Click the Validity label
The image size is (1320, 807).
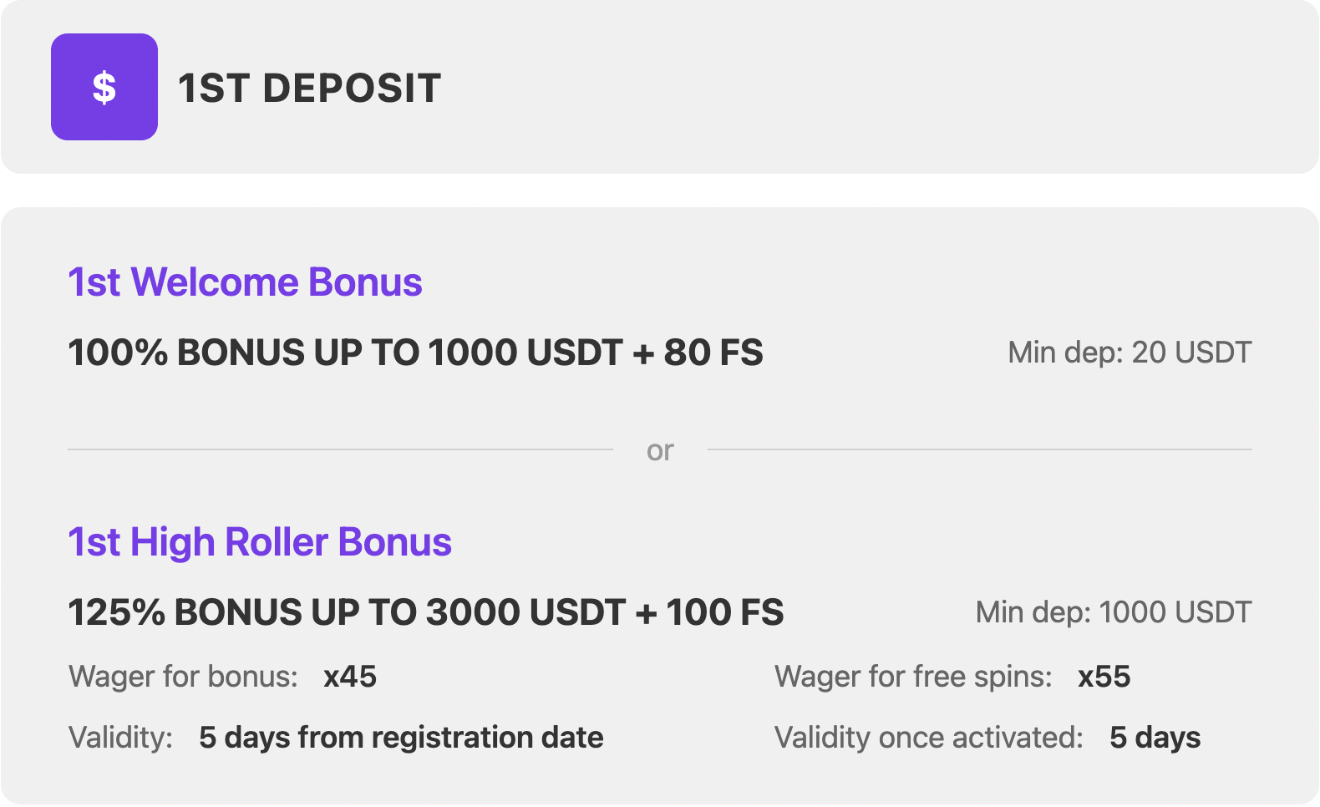pos(120,738)
